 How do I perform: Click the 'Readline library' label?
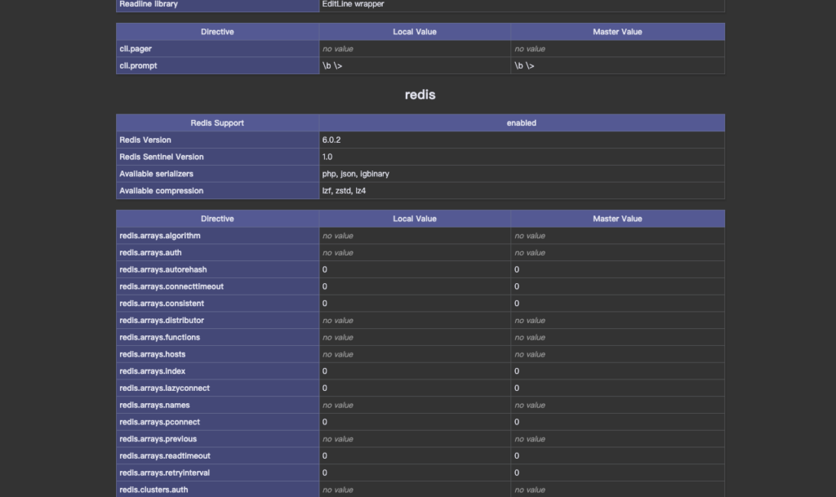pos(149,4)
